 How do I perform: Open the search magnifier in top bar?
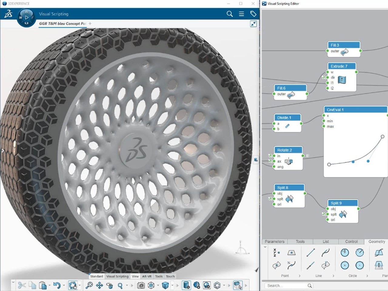(x=230, y=14)
